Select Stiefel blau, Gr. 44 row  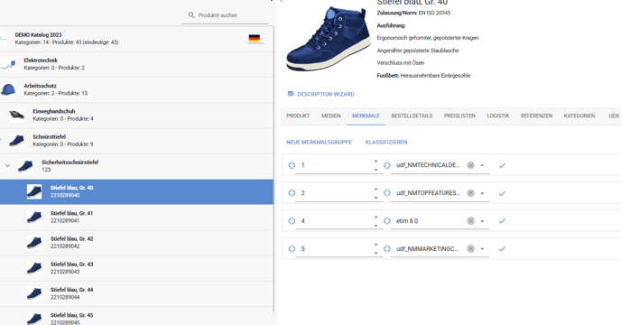point(136,293)
